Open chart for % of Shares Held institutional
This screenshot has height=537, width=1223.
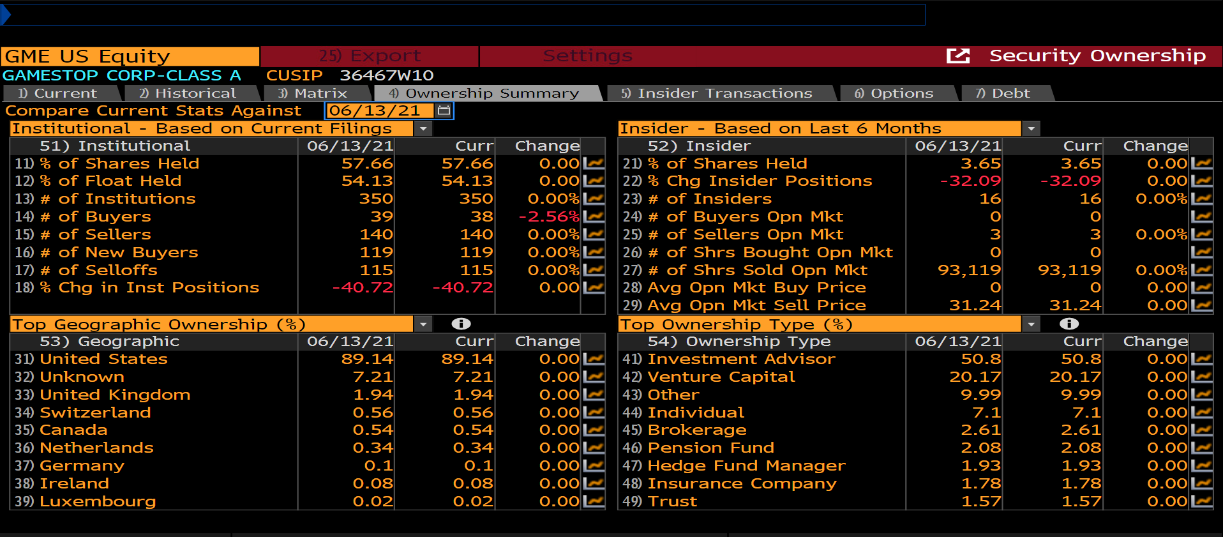point(594,163)
